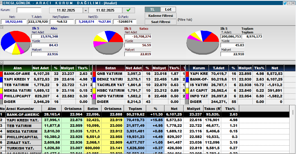Image resolution: width=296 pixels, height=154 pixels.
Task: Click magenta swatch beside INFO YATIRIM seller
Action: coord(94,96)
